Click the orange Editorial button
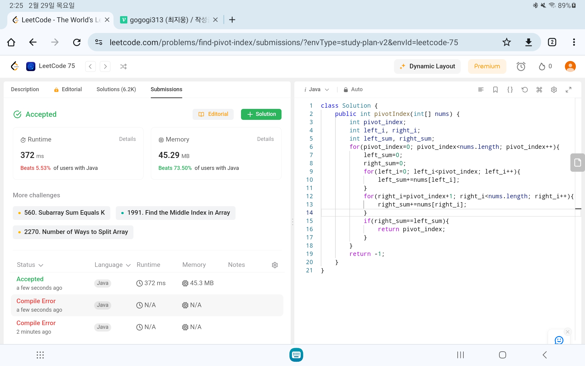Image resolution: width=585 pixels, height=366 pixels. [x=213, y=114]
